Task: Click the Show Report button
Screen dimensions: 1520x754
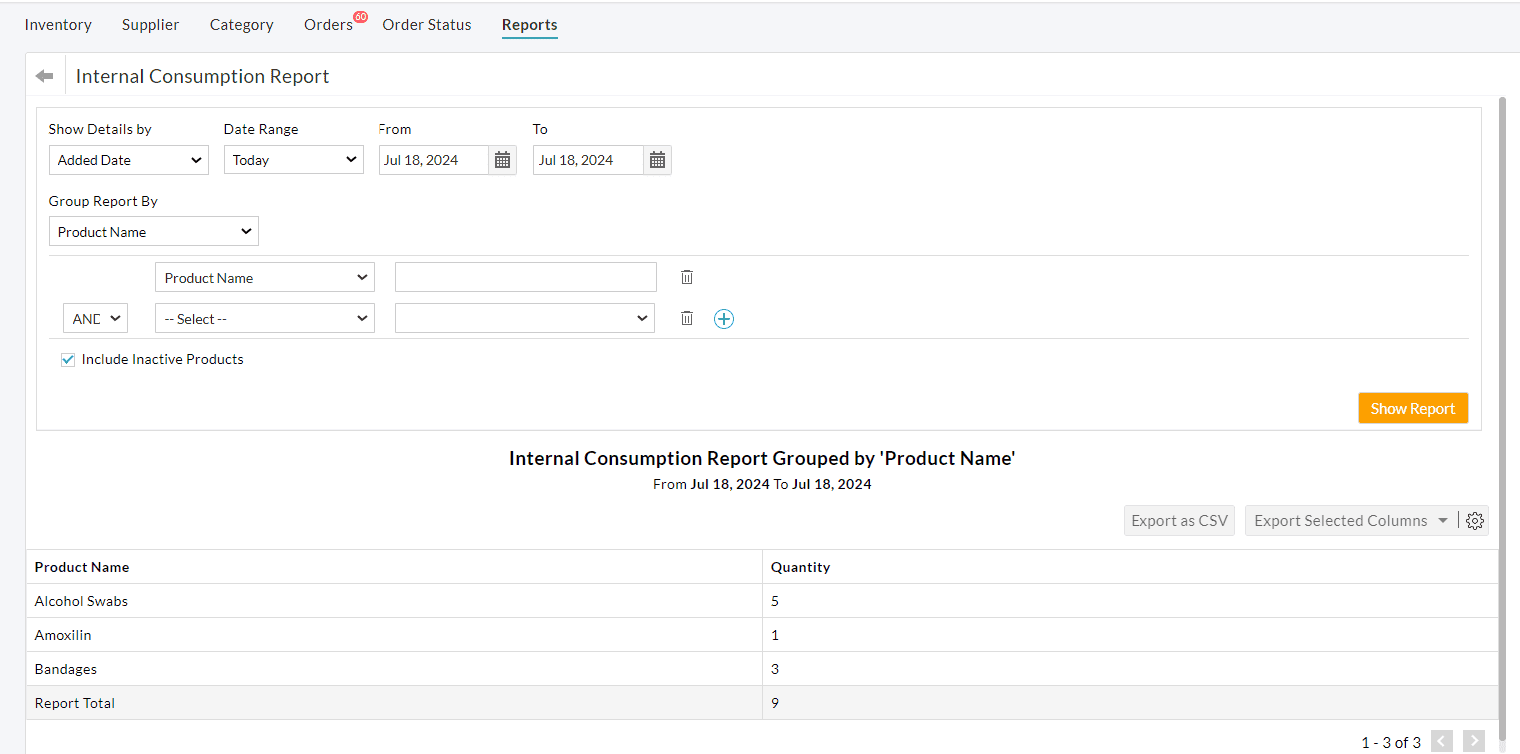Action: pyautogui.click(x=1413, y=408)
